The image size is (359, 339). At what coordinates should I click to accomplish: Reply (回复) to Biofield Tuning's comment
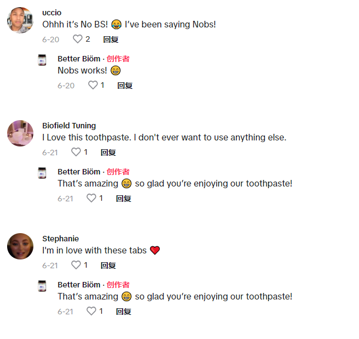click(x=108, y=152)
